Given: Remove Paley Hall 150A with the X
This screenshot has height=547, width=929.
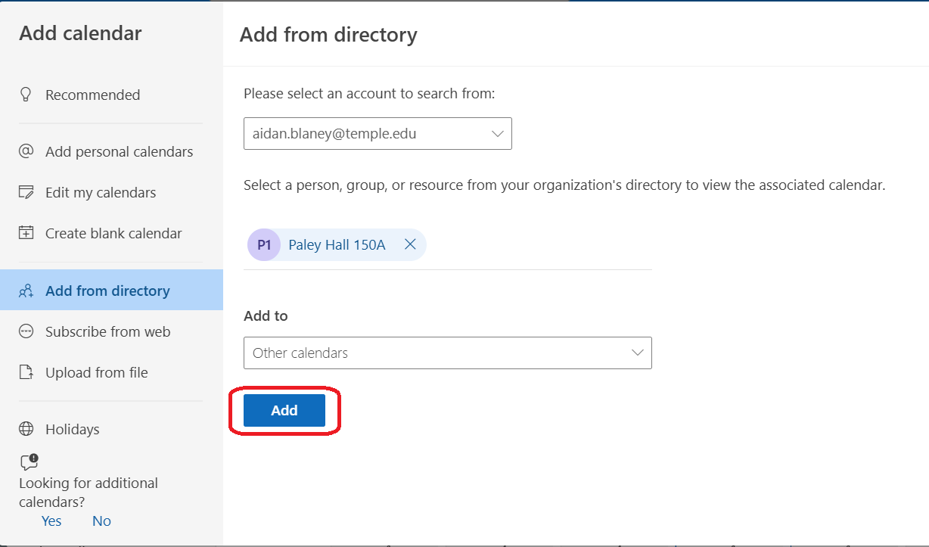Looking at the screenshot, I should [x=410, y=244].
